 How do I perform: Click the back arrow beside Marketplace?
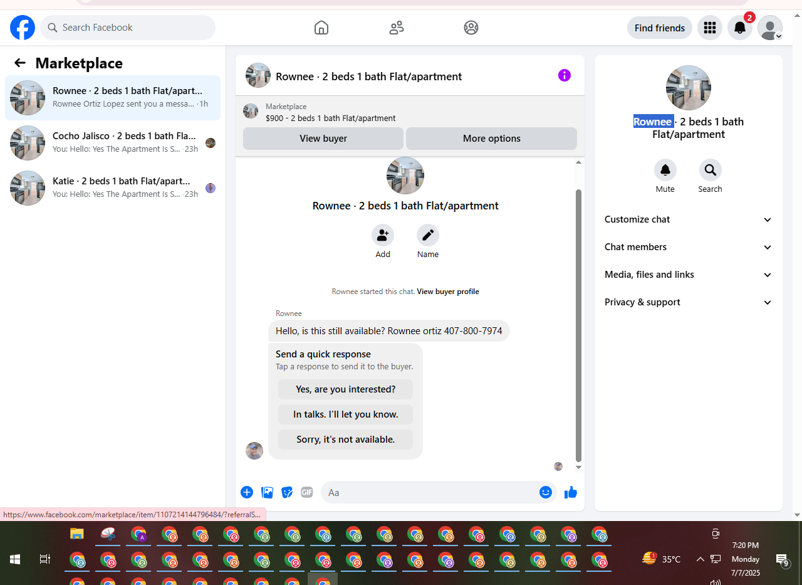click(20, 63)
